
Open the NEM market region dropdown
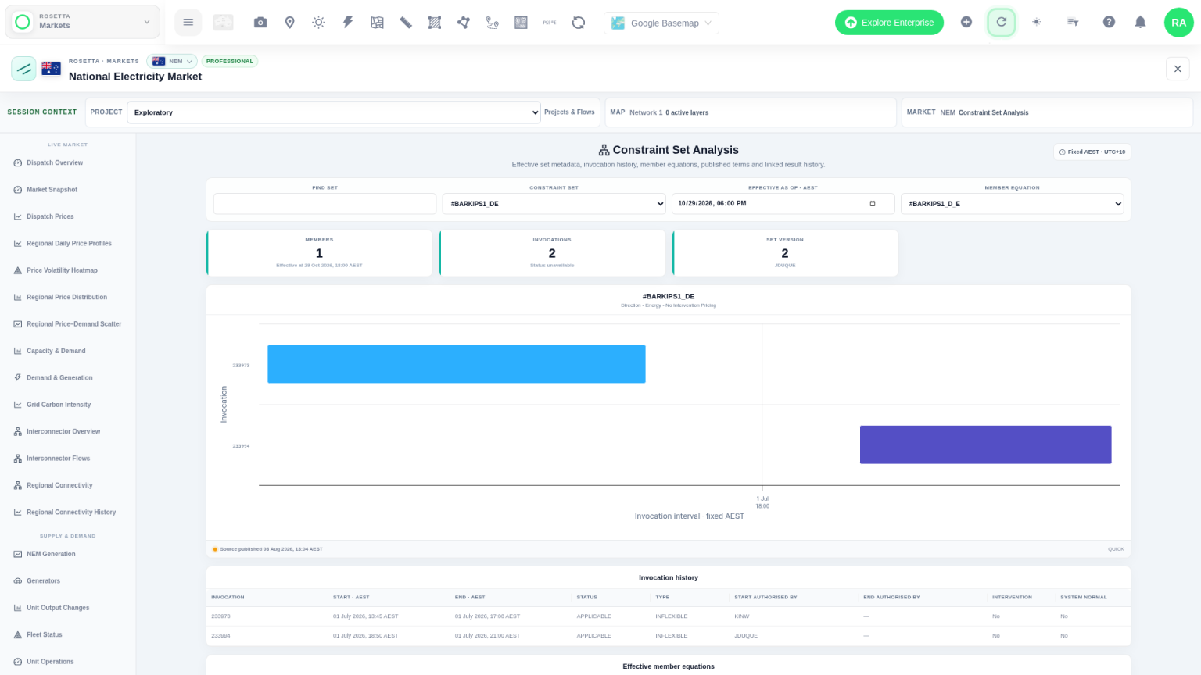click(x=172, y=61)
